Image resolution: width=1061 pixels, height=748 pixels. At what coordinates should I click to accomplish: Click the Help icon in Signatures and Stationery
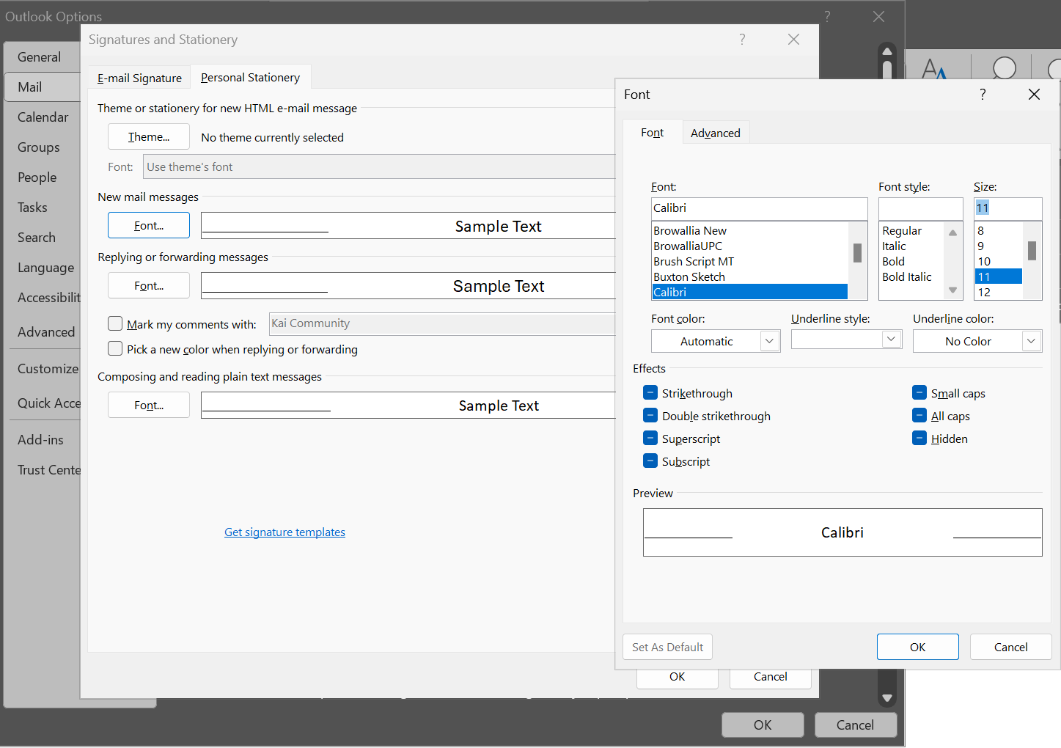pos(742,40)
